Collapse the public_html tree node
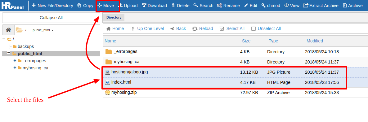Viewport: 368px width, 122px height. (x=9, y=53)
